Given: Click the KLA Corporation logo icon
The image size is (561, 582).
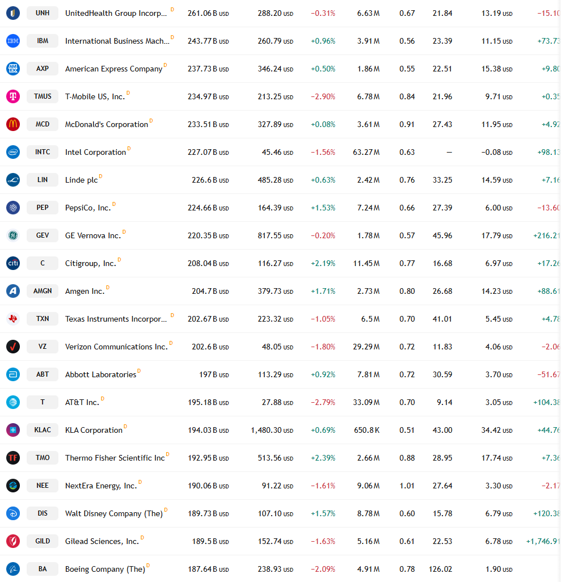Looking at the screenshot, I should [x=13, y=430].
